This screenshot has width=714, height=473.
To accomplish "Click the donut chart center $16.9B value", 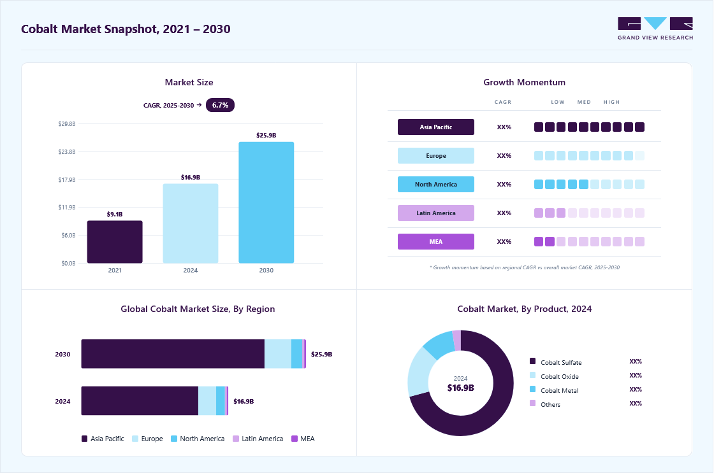I will 460,388.
